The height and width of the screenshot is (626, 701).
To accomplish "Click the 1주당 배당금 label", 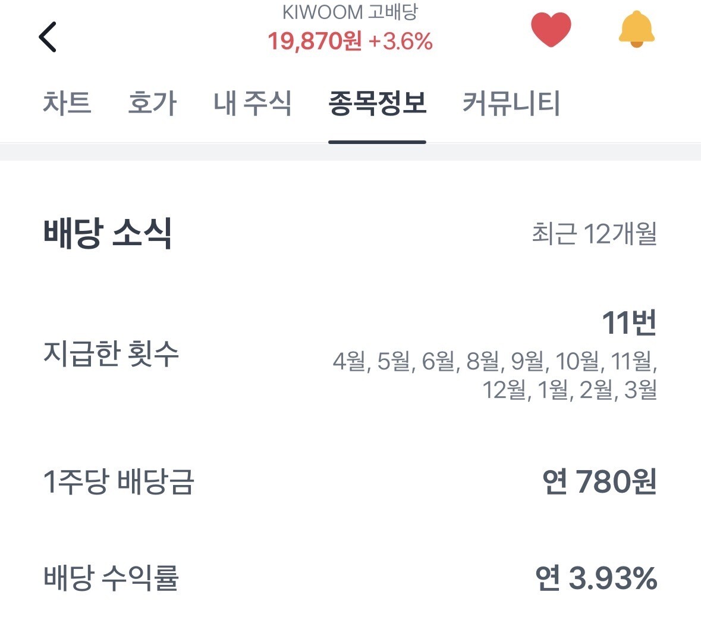I will pos(119,481).
